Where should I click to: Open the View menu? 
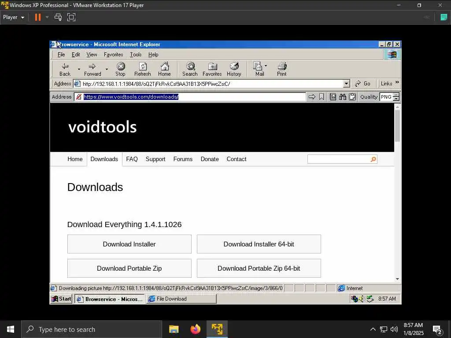pos(92,55)
